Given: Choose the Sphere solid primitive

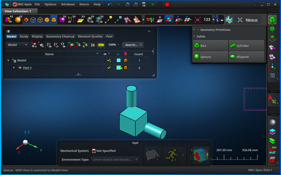Looking at the screenshot, I should pyautogui.click(x=210, y=57).
